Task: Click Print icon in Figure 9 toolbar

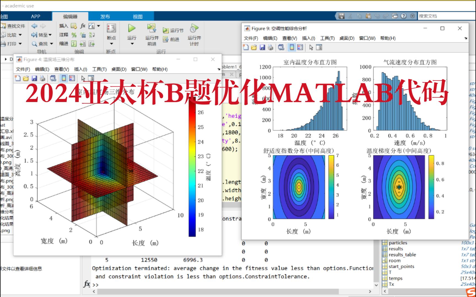Action: (x=271, y=48)
